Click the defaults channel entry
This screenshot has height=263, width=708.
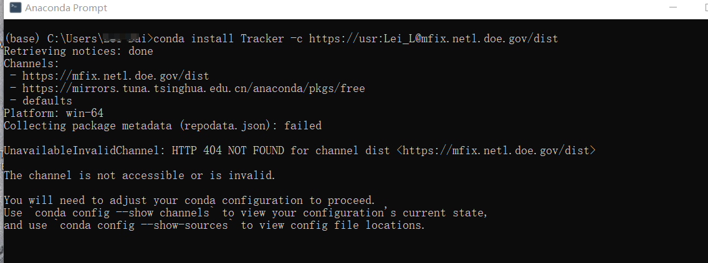47,101
